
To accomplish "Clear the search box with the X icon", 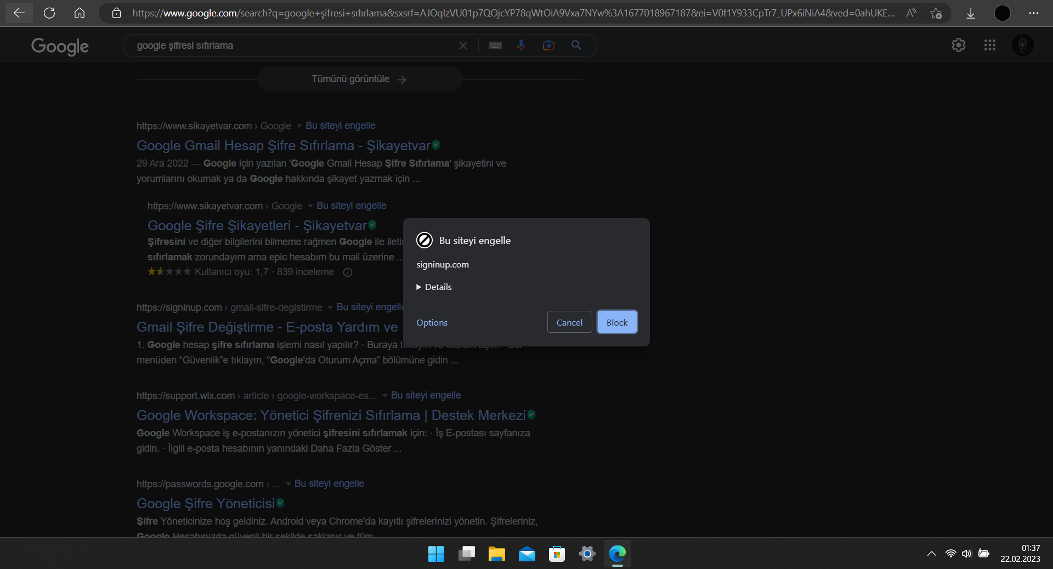I will [x=463, y=45].
